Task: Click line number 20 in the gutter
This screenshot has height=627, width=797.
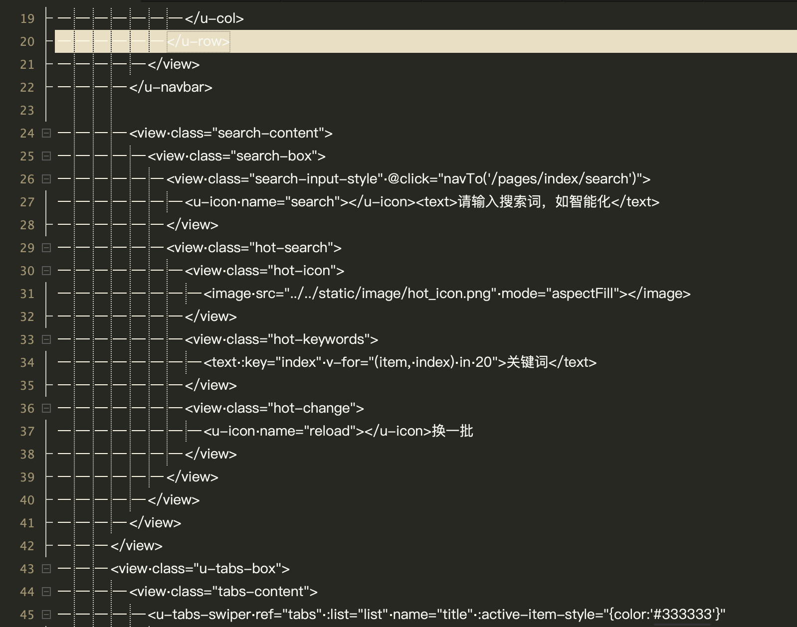Action: [x=27, y=41]
